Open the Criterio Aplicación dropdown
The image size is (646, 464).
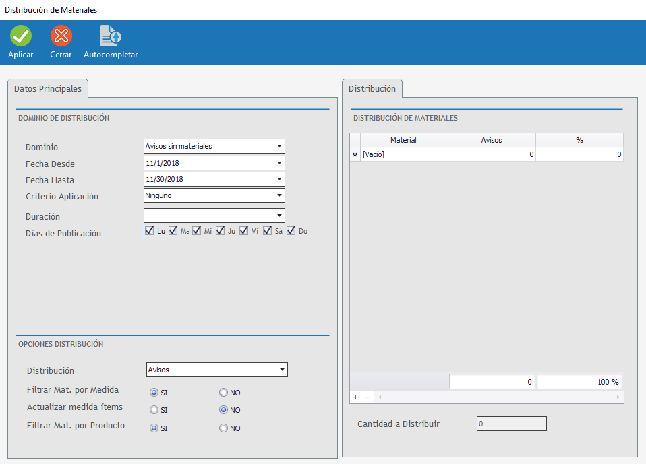[x=278, y=195]
